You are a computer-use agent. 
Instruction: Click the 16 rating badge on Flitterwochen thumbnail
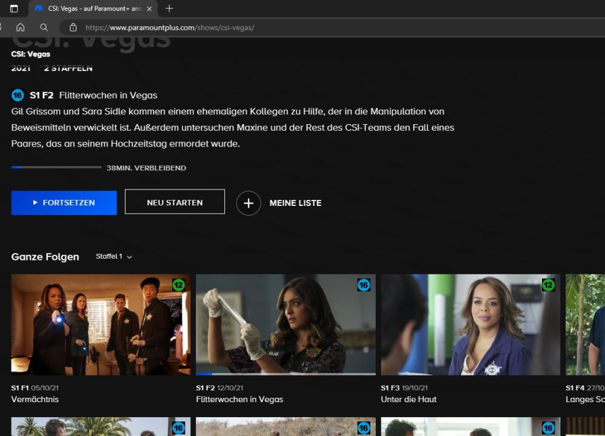click(x=364, y=285)
